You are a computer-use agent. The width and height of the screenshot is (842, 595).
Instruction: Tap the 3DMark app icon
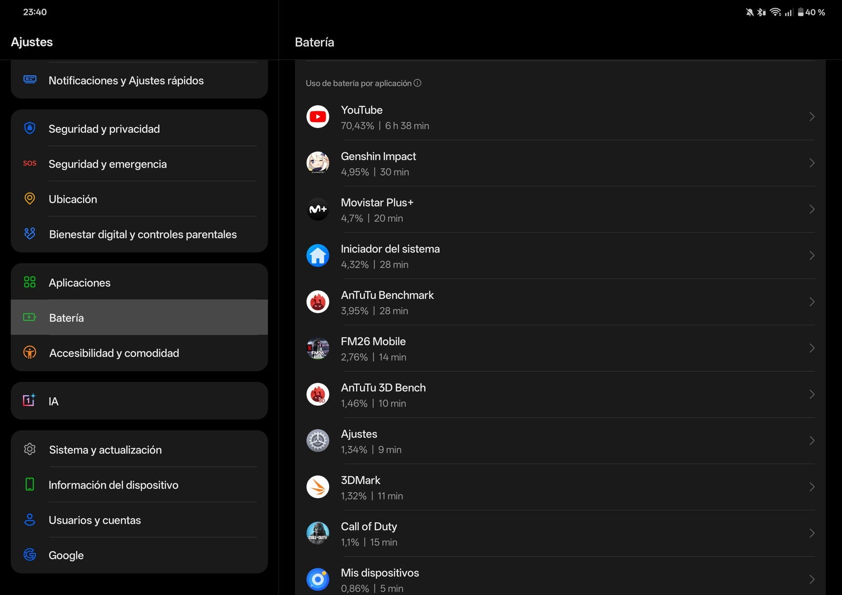tap(318, 487)
